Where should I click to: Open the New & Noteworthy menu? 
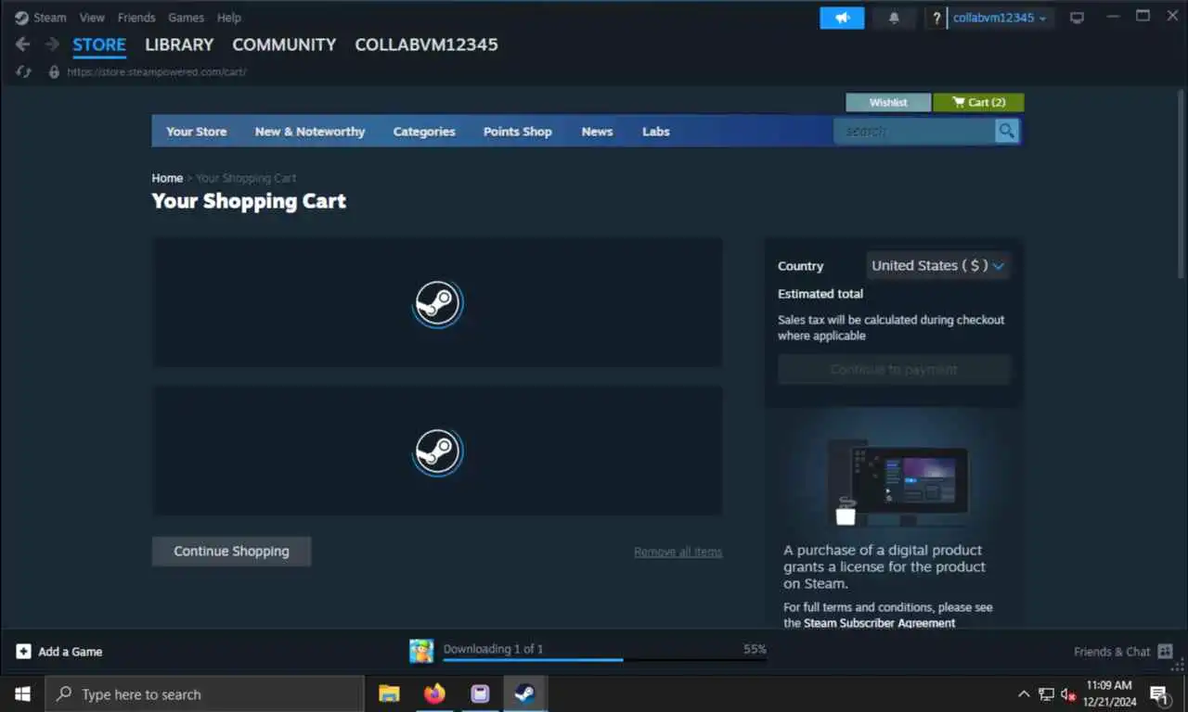tap(310, 132)
